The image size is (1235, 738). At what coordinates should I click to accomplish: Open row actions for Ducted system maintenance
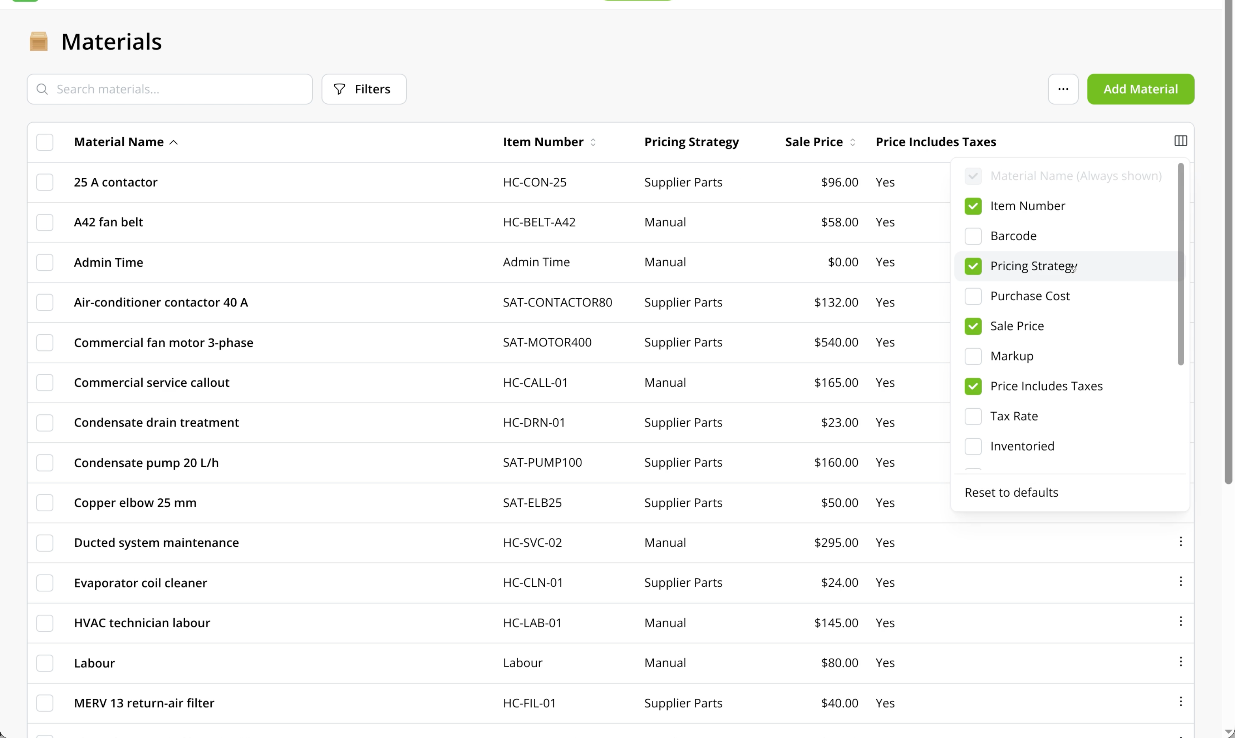pyautogui.click(x=1180, y=542)
